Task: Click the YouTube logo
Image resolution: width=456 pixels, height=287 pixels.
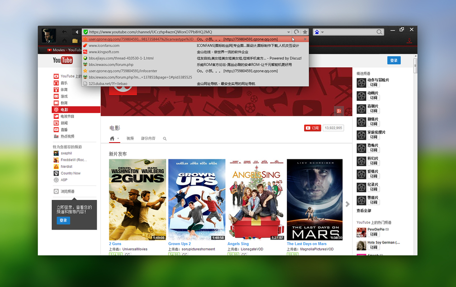Action: 63,60
